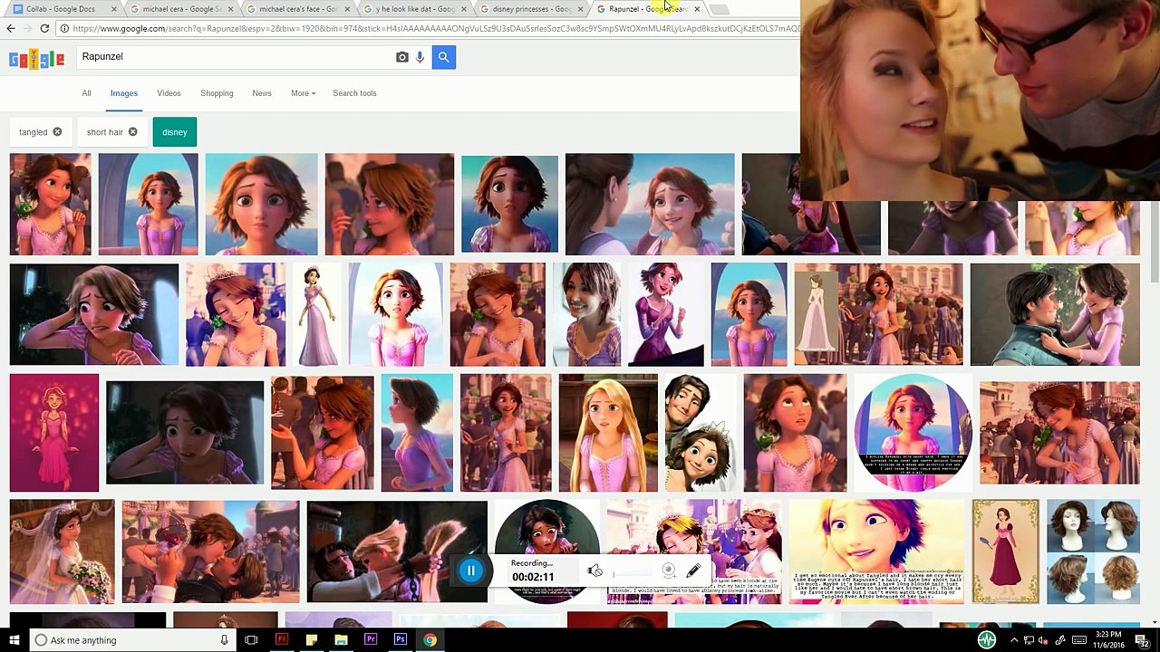Reload the page with the refresh icon
This screenshot has height=652, width=1160.
coord(44,29)
